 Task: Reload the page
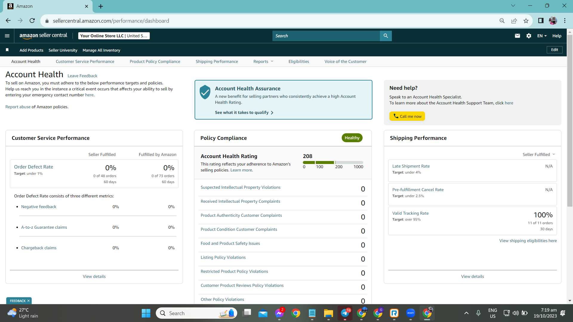tap(32, 21)
